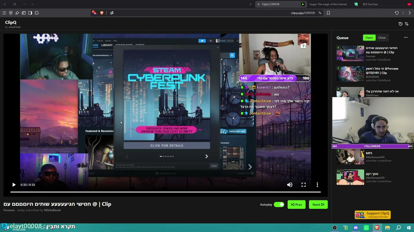Open File Explorer from the taskbar
Image resolution: width=414 pixels, height=232 pixels.
pos(387,228)
